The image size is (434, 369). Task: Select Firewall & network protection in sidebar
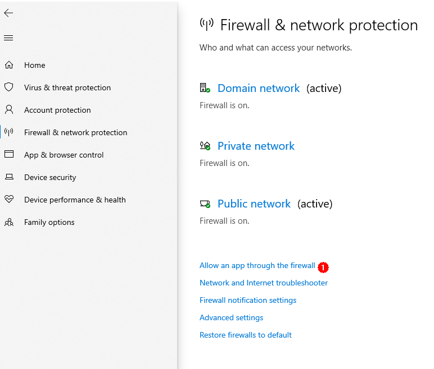[x=75, y=132]
